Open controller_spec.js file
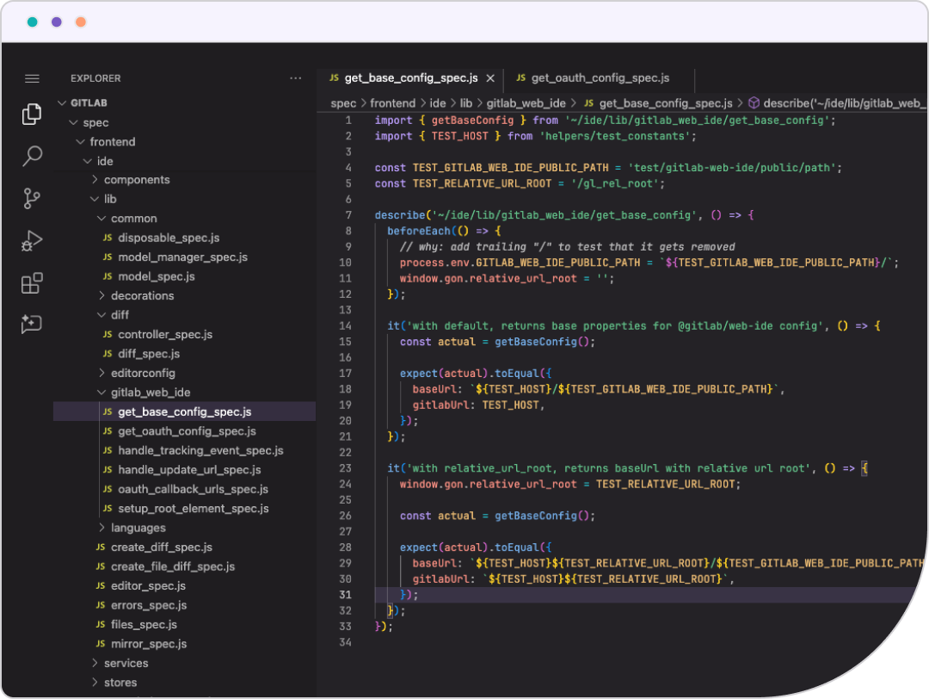 pyautogui.click(x=164, y=334)
